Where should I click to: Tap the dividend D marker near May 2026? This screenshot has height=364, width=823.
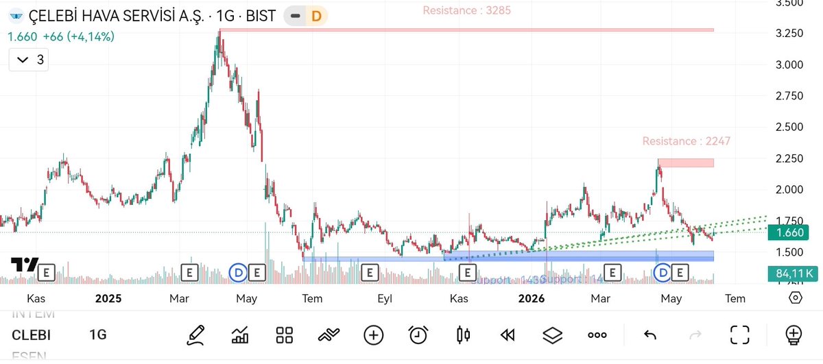point(663,273)
